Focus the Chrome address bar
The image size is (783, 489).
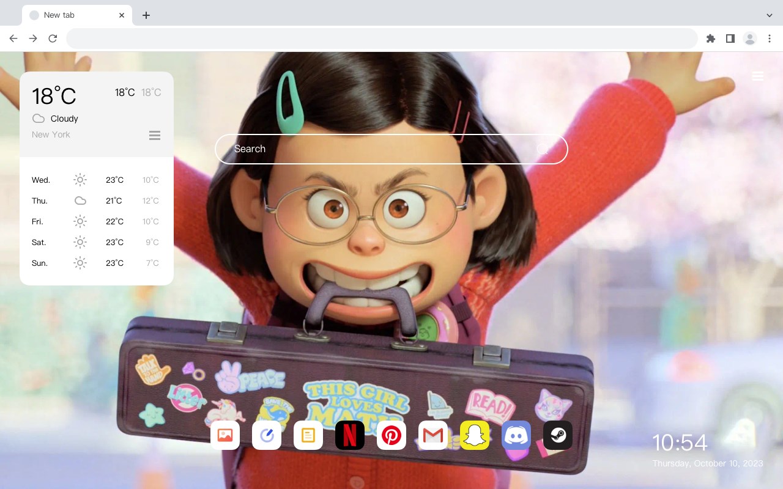click(382, 39)
